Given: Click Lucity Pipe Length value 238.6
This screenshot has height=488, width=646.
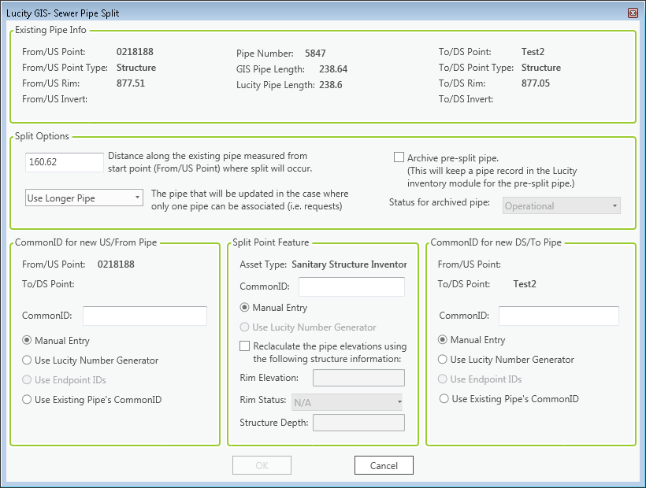Looking at the screenshot, I should [331, 85].
